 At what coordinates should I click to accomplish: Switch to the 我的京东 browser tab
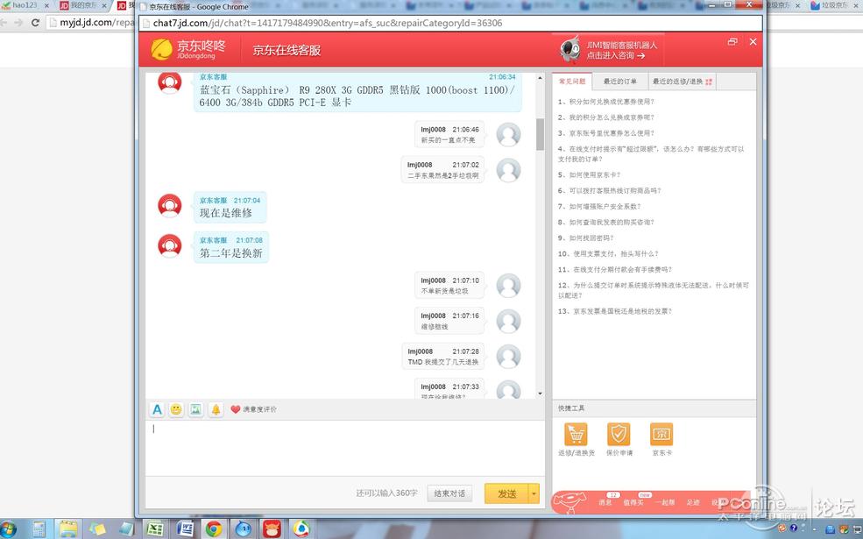pos(83,5)
